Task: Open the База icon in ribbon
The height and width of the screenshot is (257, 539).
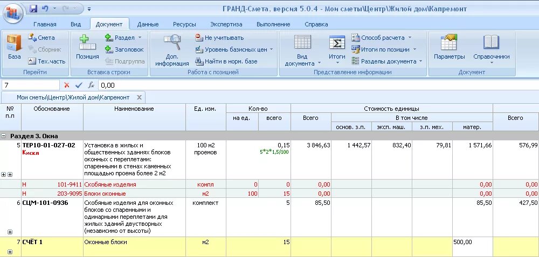Action: pos(14,47)
